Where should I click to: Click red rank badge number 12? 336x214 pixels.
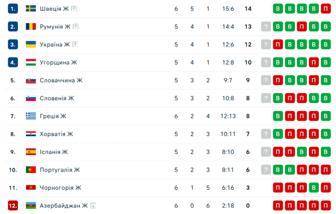tap(13, 206)
